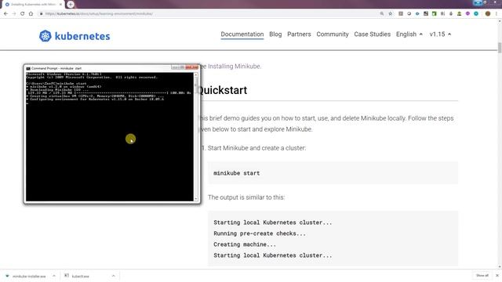Image resolution: width=502 pixels, height=282 pixels.
Task: Open the Partners nav item
Action: click(299, 34)
